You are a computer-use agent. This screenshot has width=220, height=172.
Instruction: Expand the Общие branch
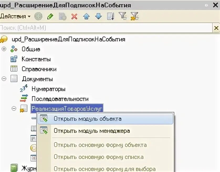(4, 49)
